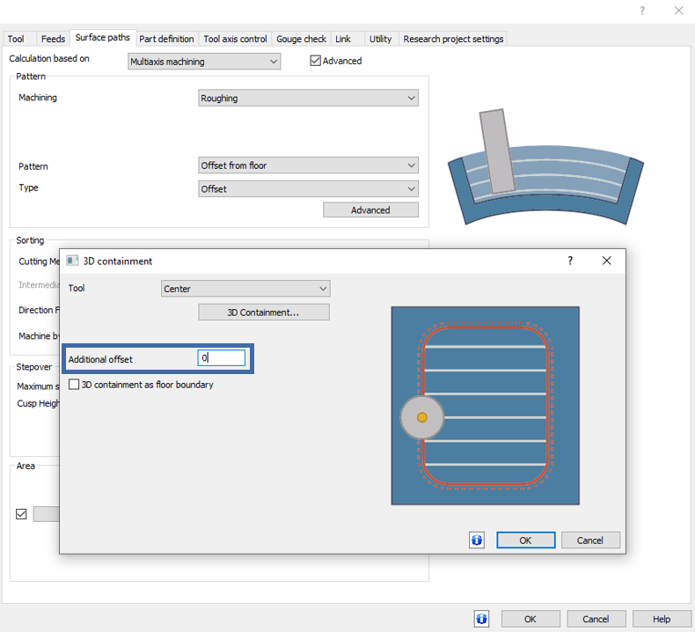Click the gray button beside the Area checkbox
The width and height of the screenshot is (695, 632).
pyautogui.click(x=47, y=513)
